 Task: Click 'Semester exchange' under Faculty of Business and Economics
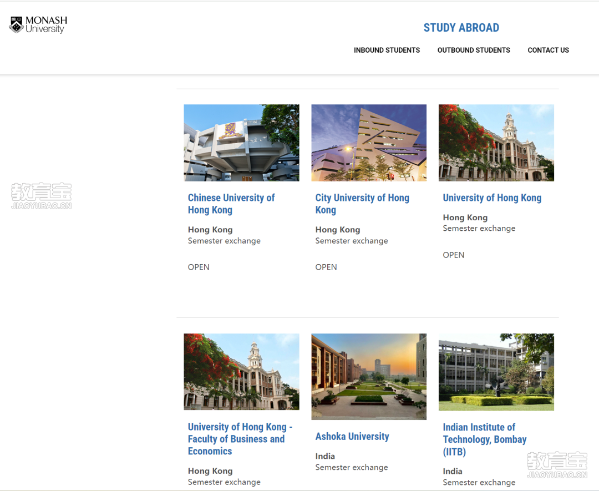pyautogui.click(x=224, y=482)
